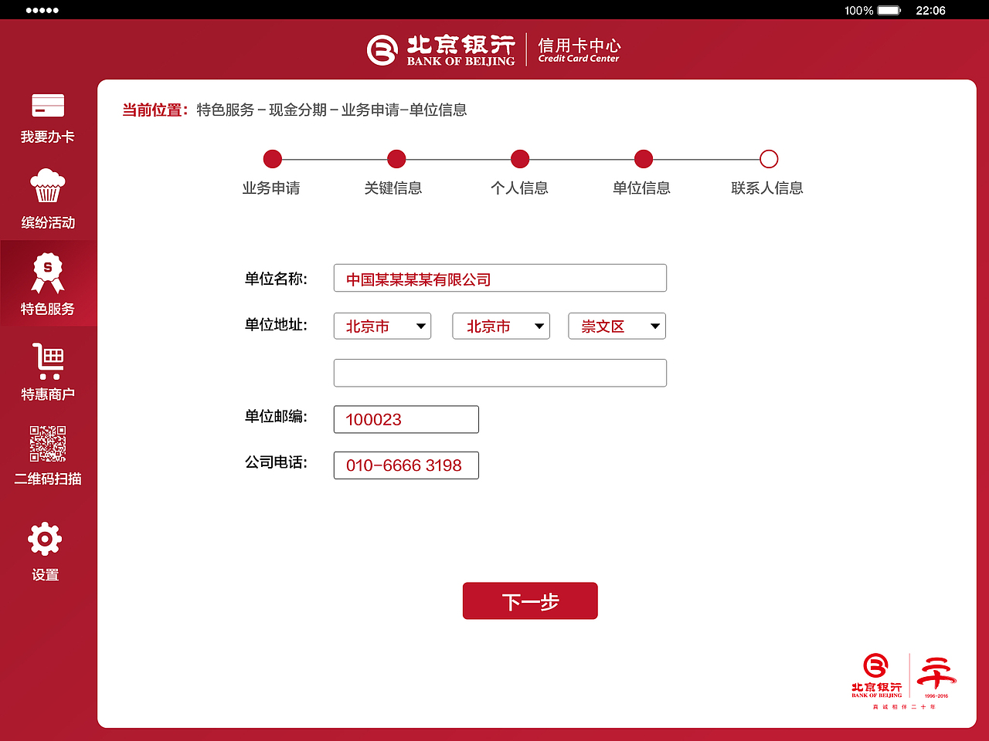This screenshot has width=989, height=741.
Task: Expand the second 北京市 city dropdown
Action: click(x=501, y=326)
